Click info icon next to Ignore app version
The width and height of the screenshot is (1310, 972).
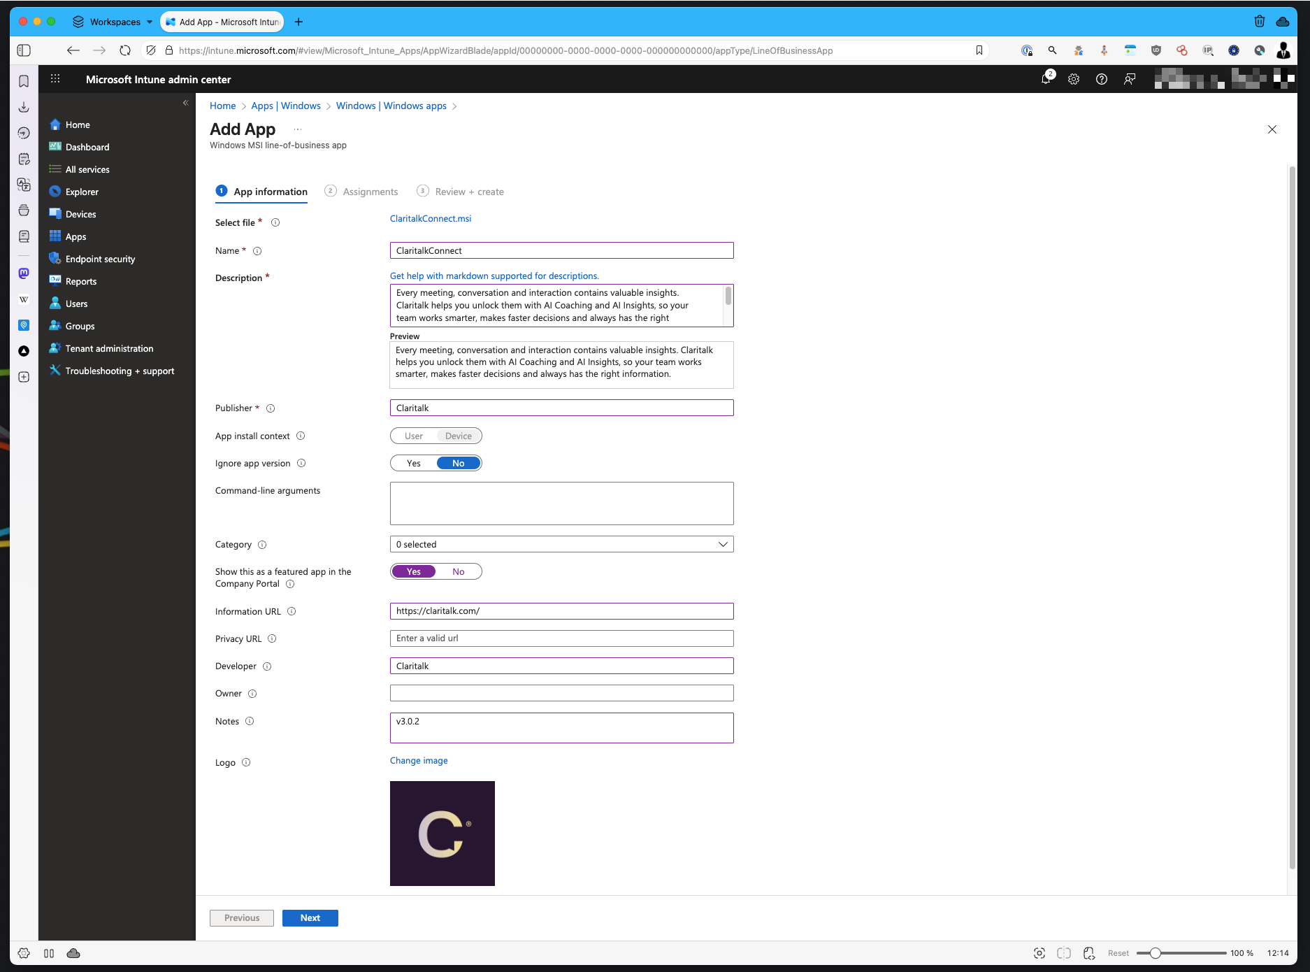(x=301, y=463)
